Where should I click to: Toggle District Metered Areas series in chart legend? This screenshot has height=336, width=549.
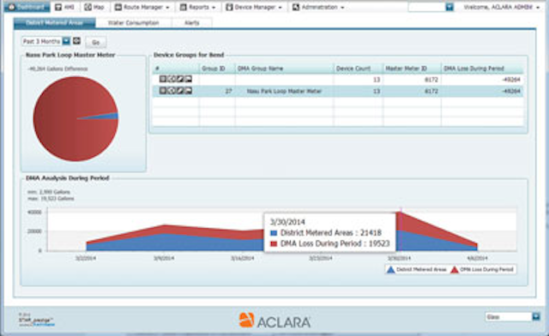point(417,269)
